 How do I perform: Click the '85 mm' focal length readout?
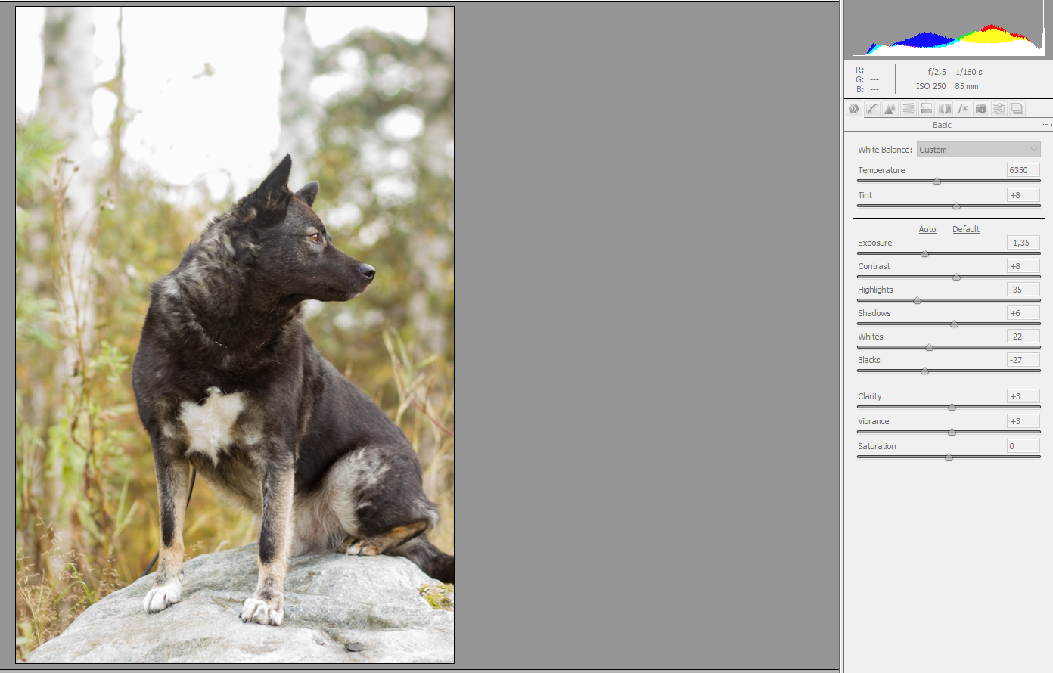[x=967, y=86]
